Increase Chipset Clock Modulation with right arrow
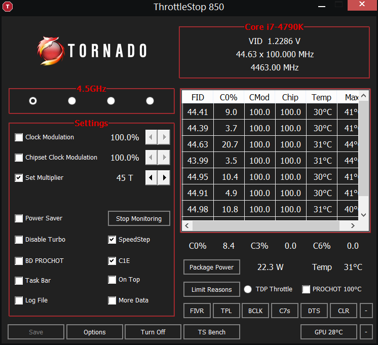378x345 pixels. coord(164,158)
